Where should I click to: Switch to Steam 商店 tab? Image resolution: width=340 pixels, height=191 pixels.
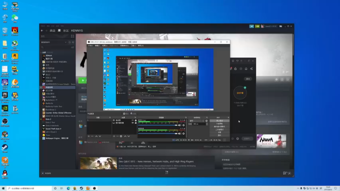click(52, 31)
